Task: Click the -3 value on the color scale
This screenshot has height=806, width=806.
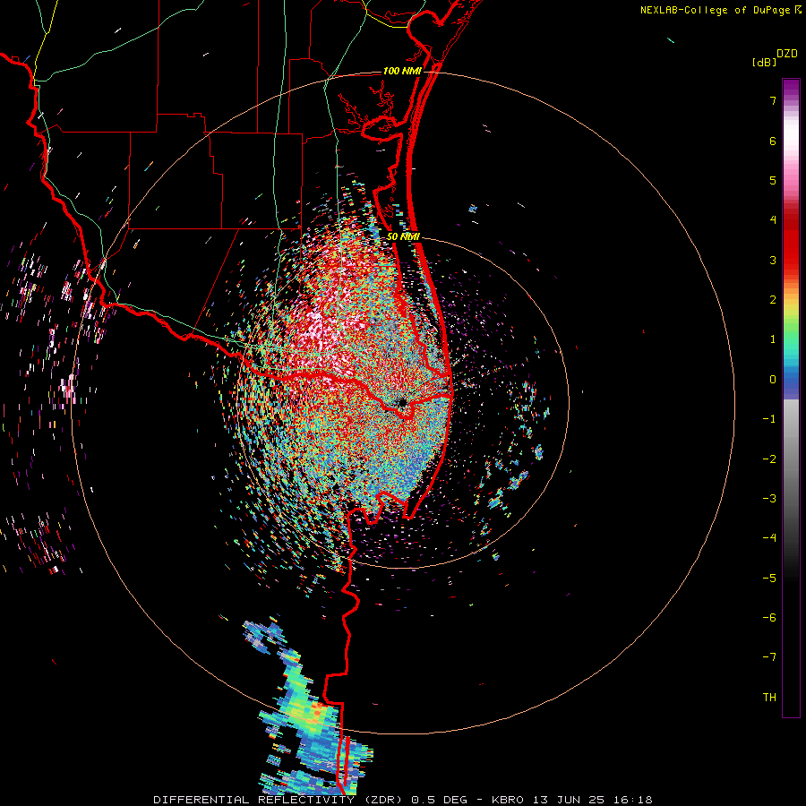Action: tap(769, 499)
